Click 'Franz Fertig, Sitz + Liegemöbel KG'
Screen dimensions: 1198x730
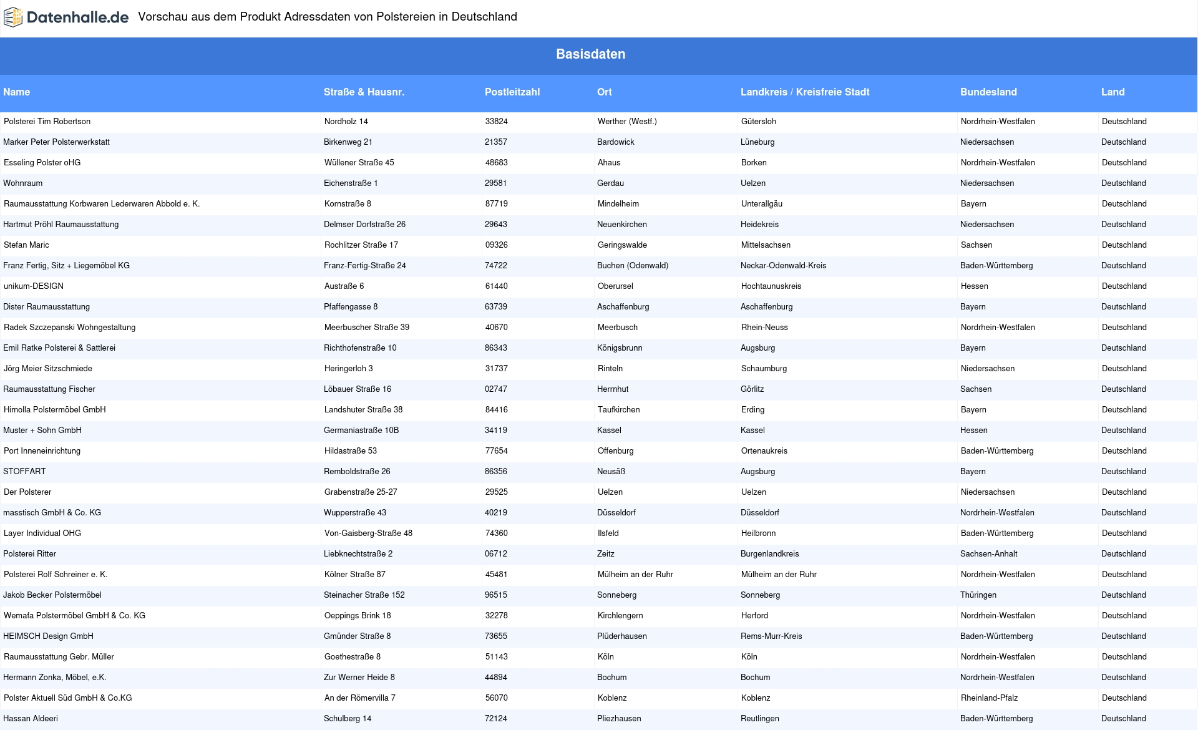pyautogui.click(x=66, y=266)
